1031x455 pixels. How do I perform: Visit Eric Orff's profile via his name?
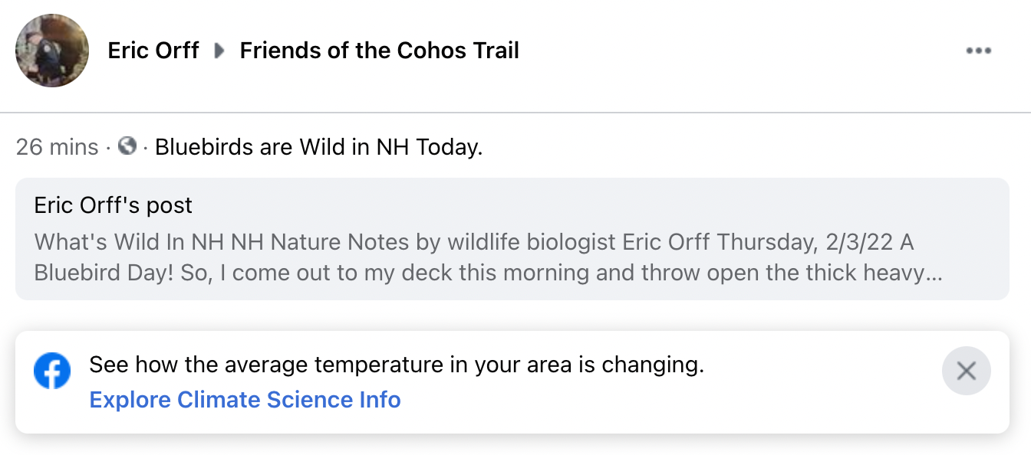[x=153, y=51]
